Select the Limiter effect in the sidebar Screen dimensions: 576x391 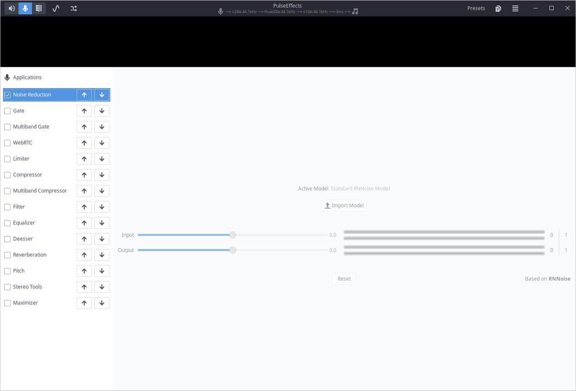pos(21,159)
